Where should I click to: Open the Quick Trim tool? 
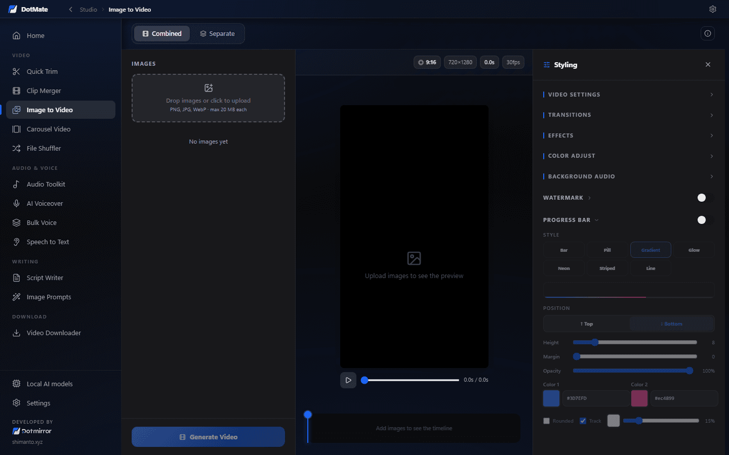click(61, 71)
